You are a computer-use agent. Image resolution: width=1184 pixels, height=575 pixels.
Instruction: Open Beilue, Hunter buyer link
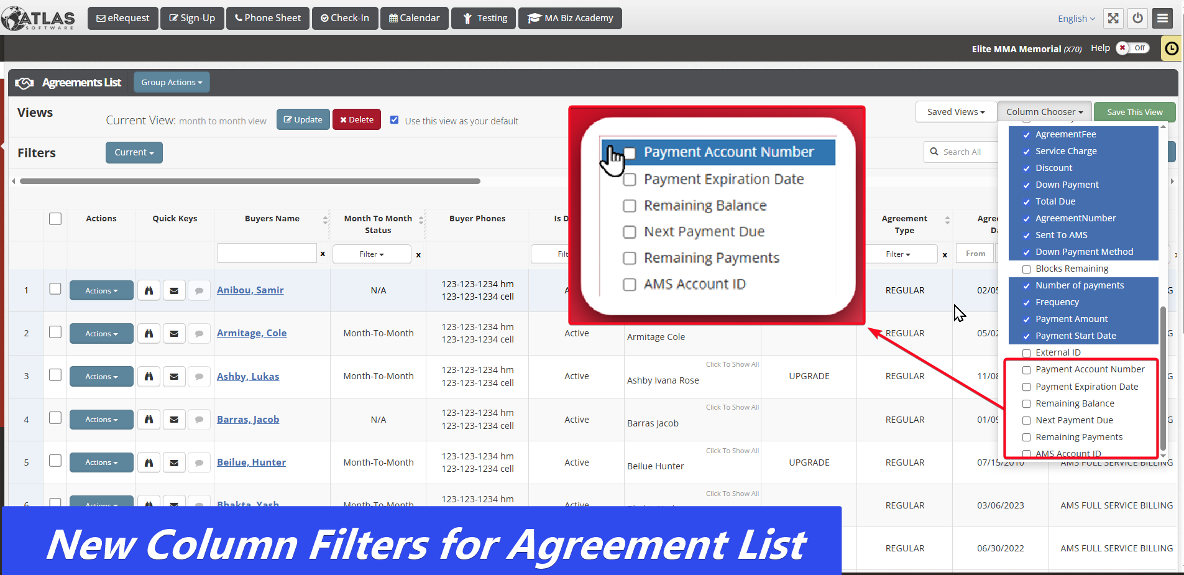(x=251, y=462)
